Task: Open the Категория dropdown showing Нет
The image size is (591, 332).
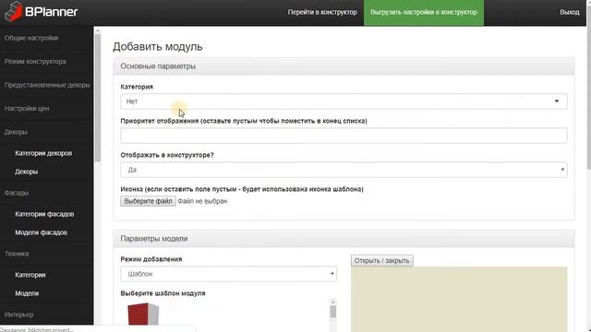Action: tap(344, 101)
